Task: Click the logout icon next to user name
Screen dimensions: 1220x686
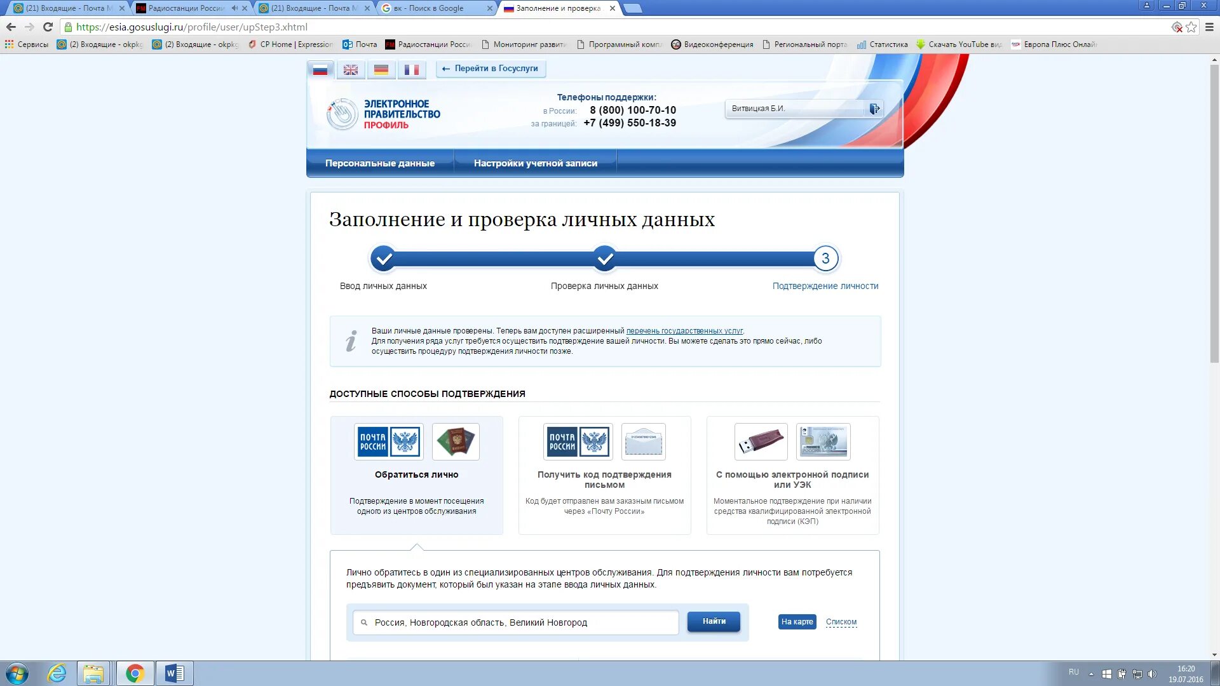Action: tap(874, 109)
